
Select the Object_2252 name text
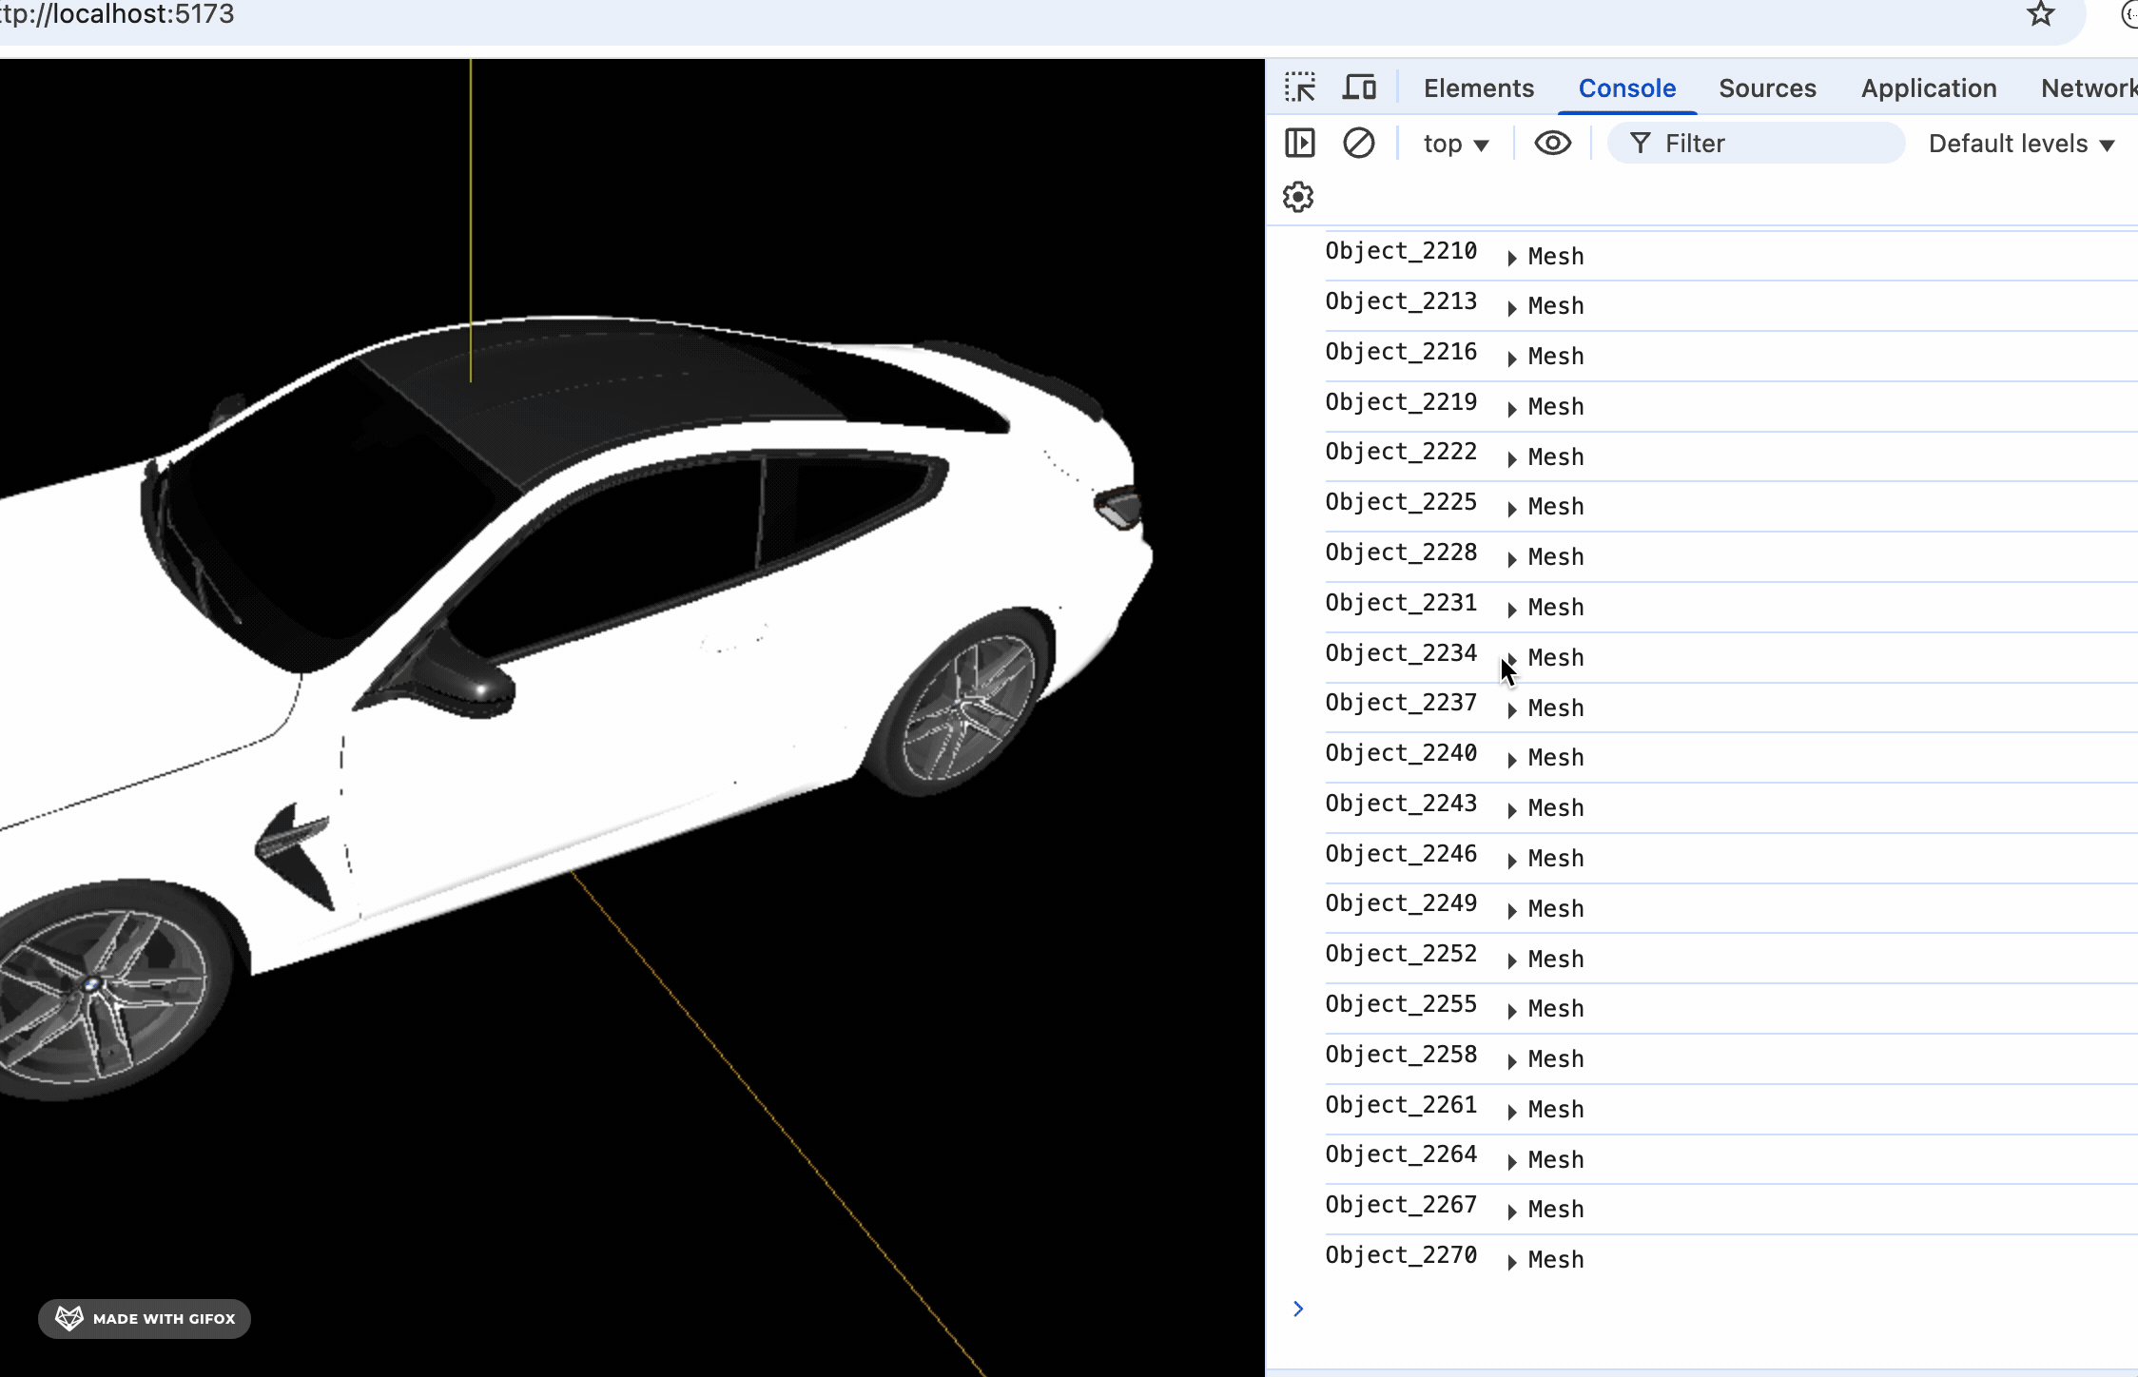(1401, 955)
